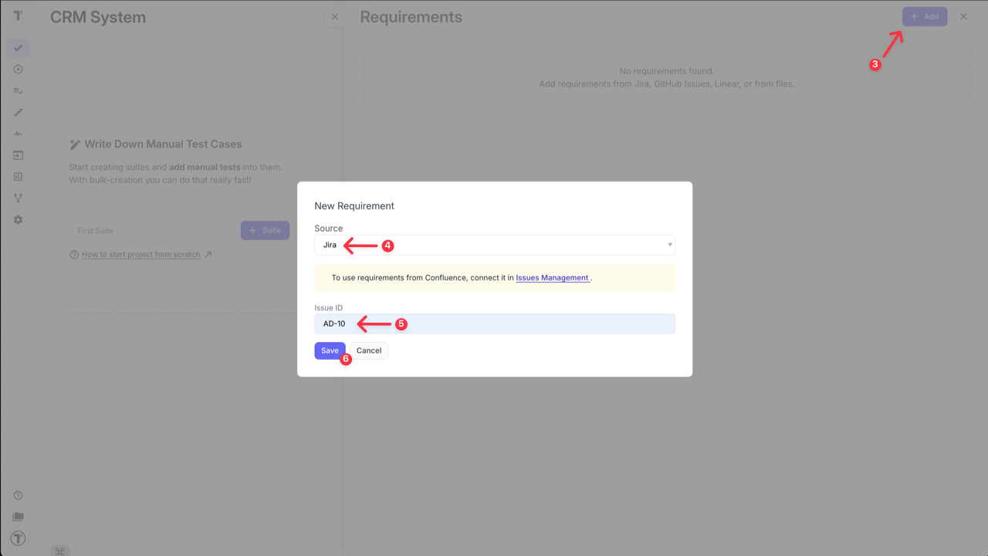Viewport: 988px width, 556px height.
Task: Follow the Issues Management link
Action: tap(553, 277)
